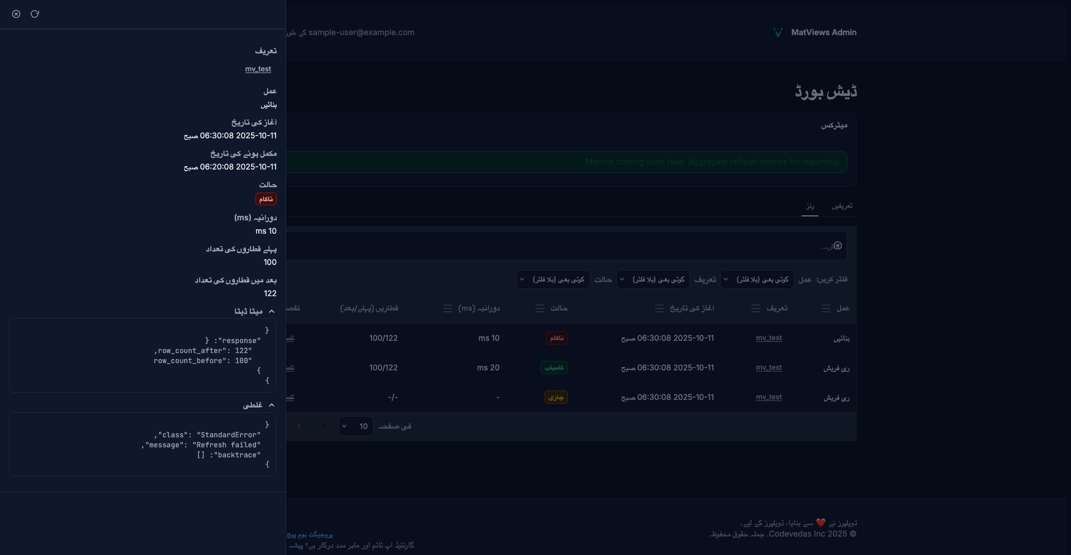This screenshot has height=555, width=1071.
Task: Open the حالت filter dropdown
Action: pos(553,279)
